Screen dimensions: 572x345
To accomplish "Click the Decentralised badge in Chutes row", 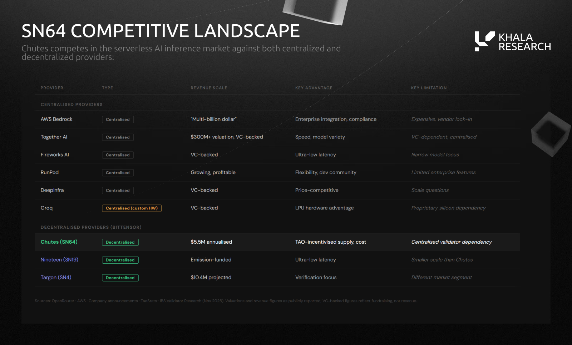I will click(120, 242).
